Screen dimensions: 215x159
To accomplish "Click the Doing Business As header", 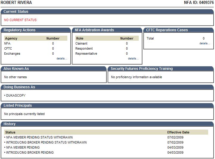I will click(19, 87).
